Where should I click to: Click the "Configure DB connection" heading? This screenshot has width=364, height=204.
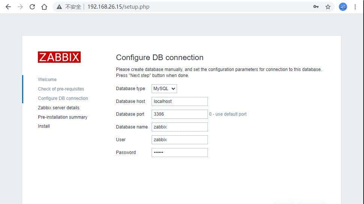click(160, 57)
